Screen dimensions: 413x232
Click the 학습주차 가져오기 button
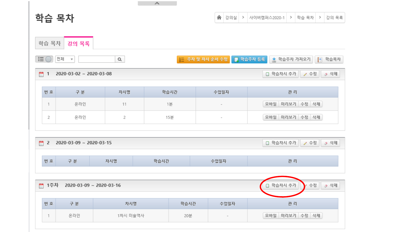[x=291, y=60]
